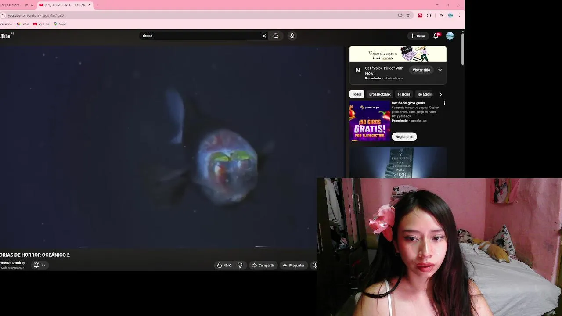Open the Profecías 2026 video thumbnail
Image resolution: width=562 pixels, height=316 pixels.
tap(398, 162)
